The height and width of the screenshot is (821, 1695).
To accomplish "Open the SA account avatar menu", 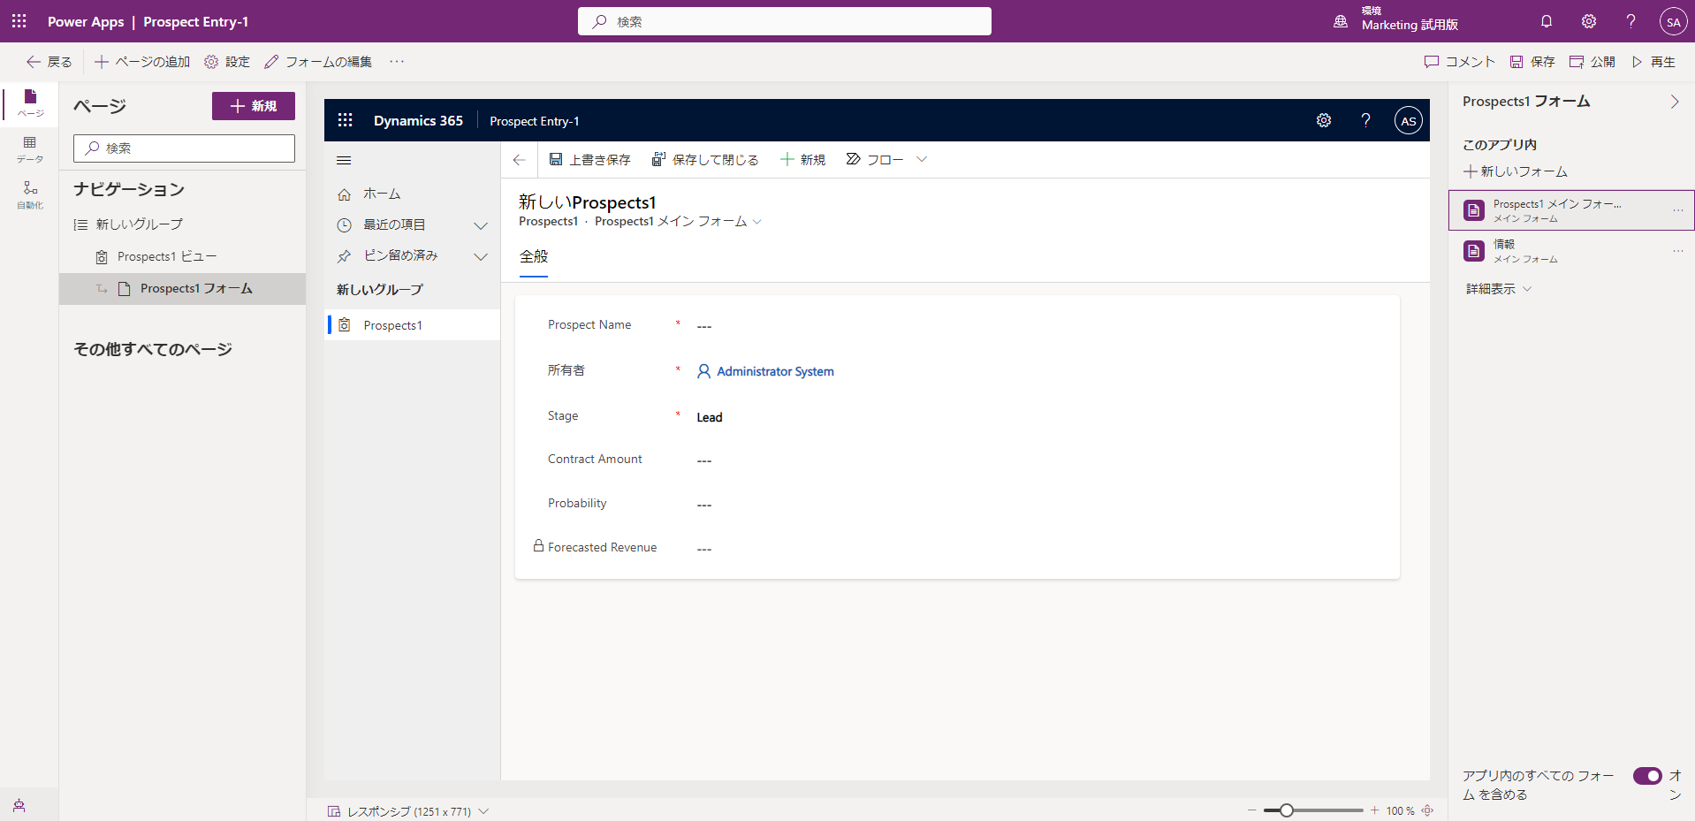I will click(1673, 21).
